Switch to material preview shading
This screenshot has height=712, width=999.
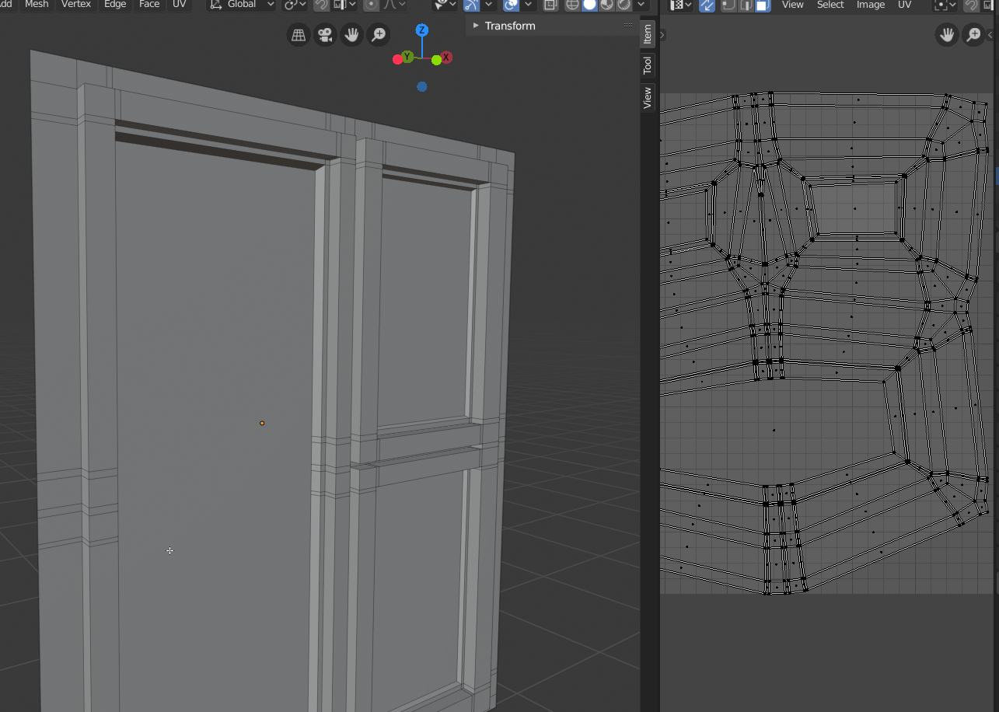coord(606,5)
